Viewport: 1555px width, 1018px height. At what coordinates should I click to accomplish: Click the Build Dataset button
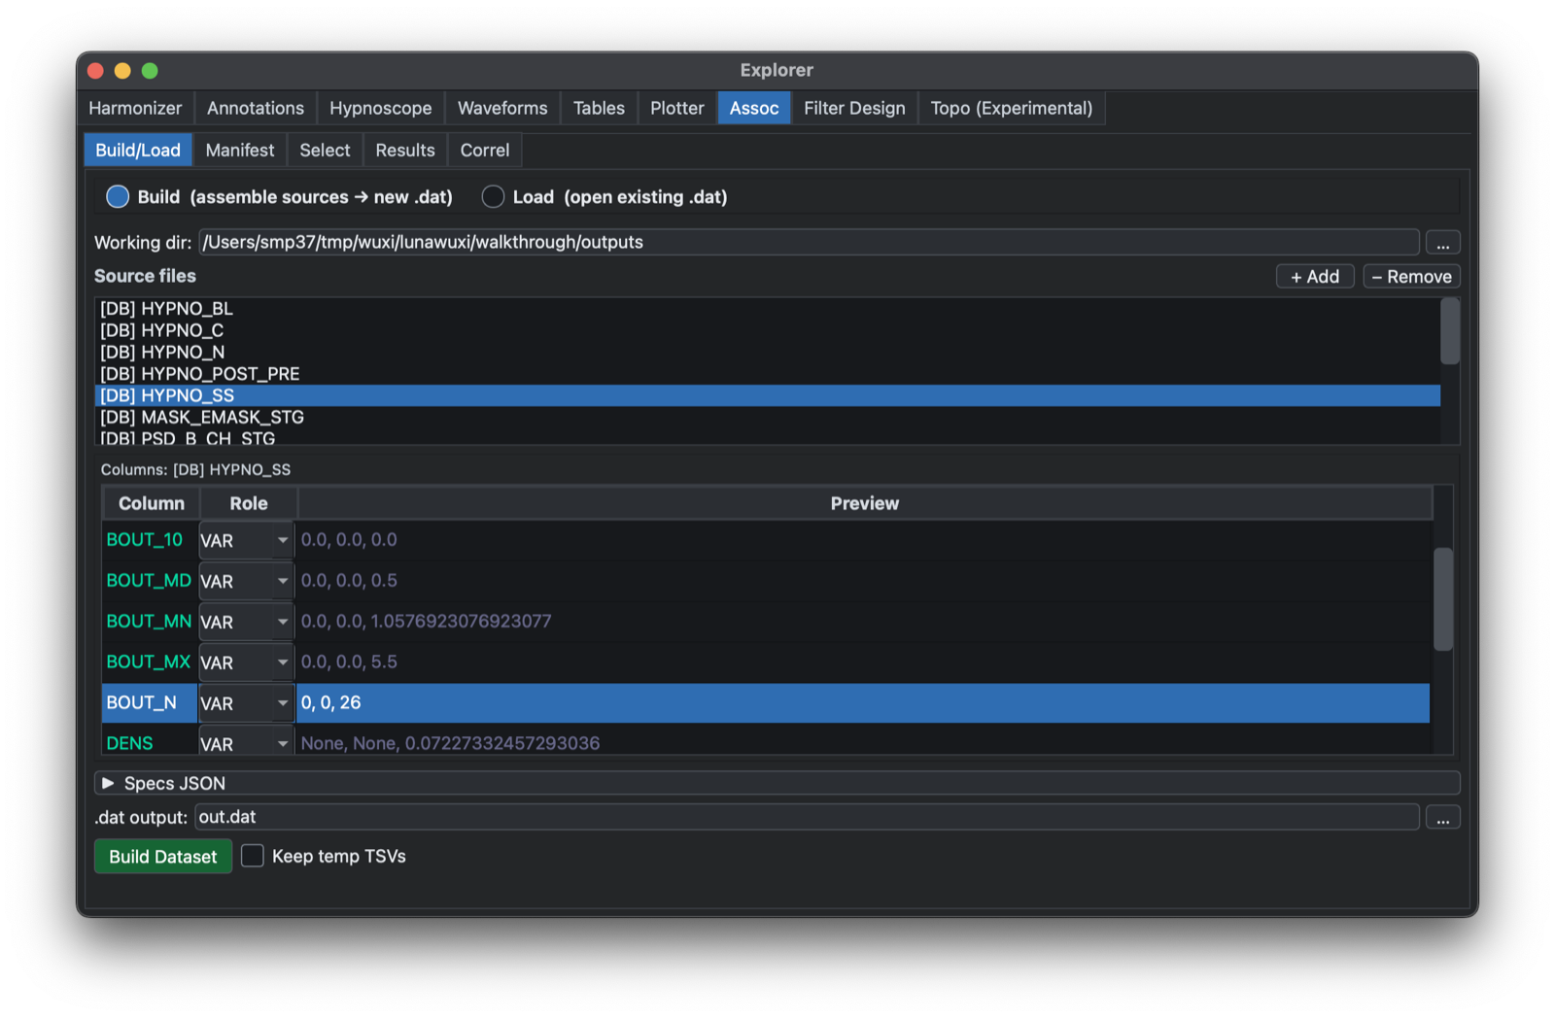click(x=163, y=856)
